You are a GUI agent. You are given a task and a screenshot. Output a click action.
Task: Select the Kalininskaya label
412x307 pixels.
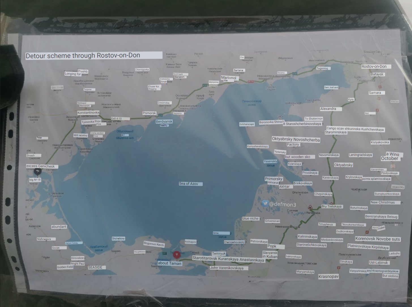point(308,237)
